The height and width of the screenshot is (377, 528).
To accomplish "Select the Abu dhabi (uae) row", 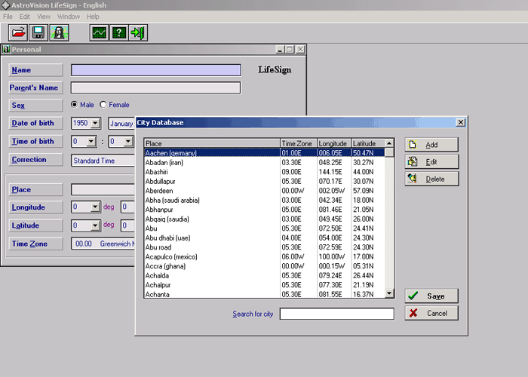I will tap(264, 238).
